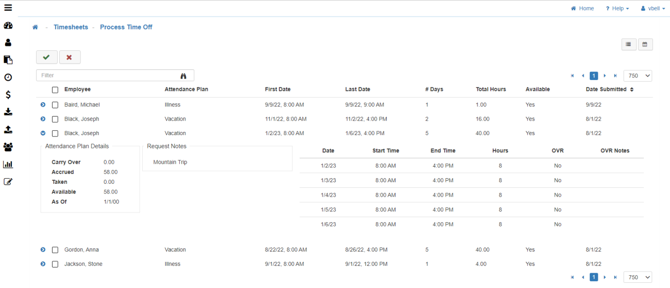670x288 pixels.
Task: Open the dashboard gauge icon in sidebar
Action: tap(8, 26)
